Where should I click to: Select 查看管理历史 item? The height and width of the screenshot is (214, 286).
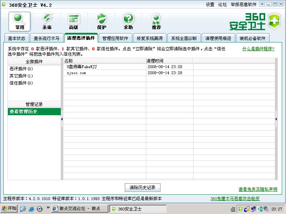[x=34, y=112]
